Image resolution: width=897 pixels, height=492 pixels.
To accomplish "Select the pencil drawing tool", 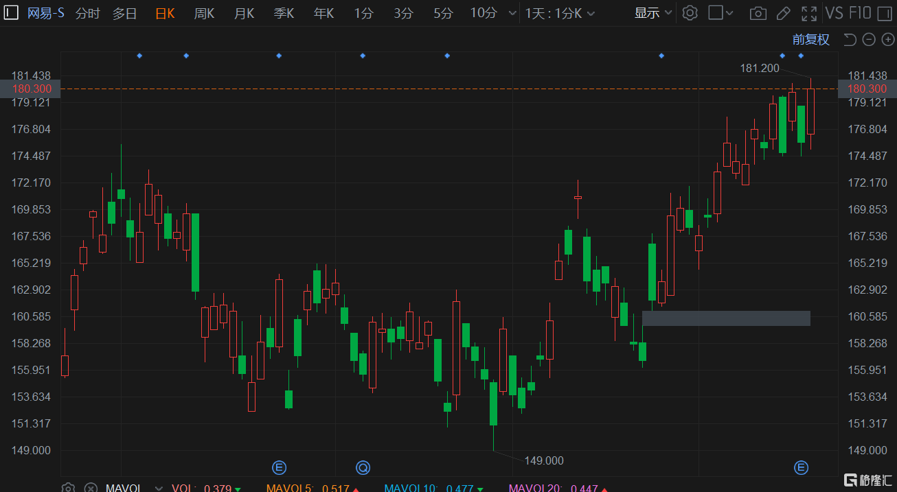I will tap(783, 13).
